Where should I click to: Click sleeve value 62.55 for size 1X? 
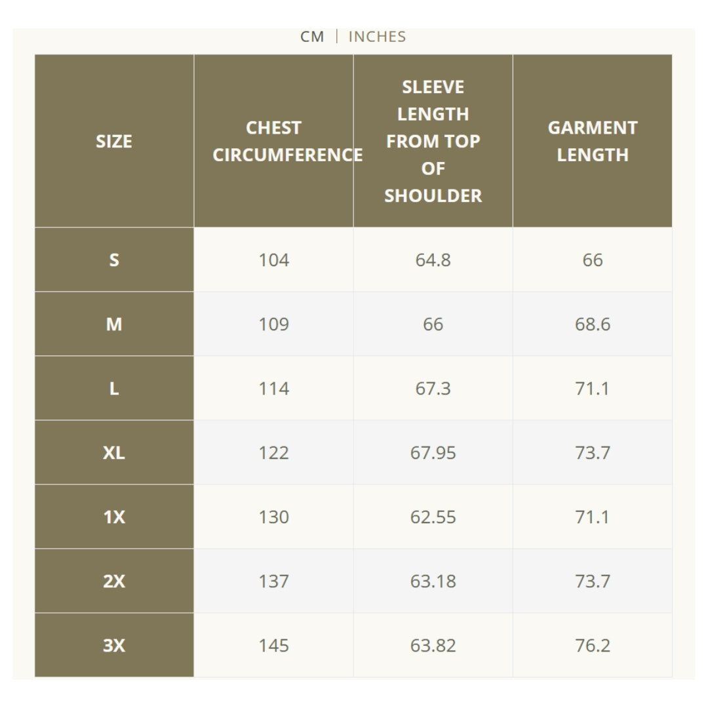click(433, 516)
